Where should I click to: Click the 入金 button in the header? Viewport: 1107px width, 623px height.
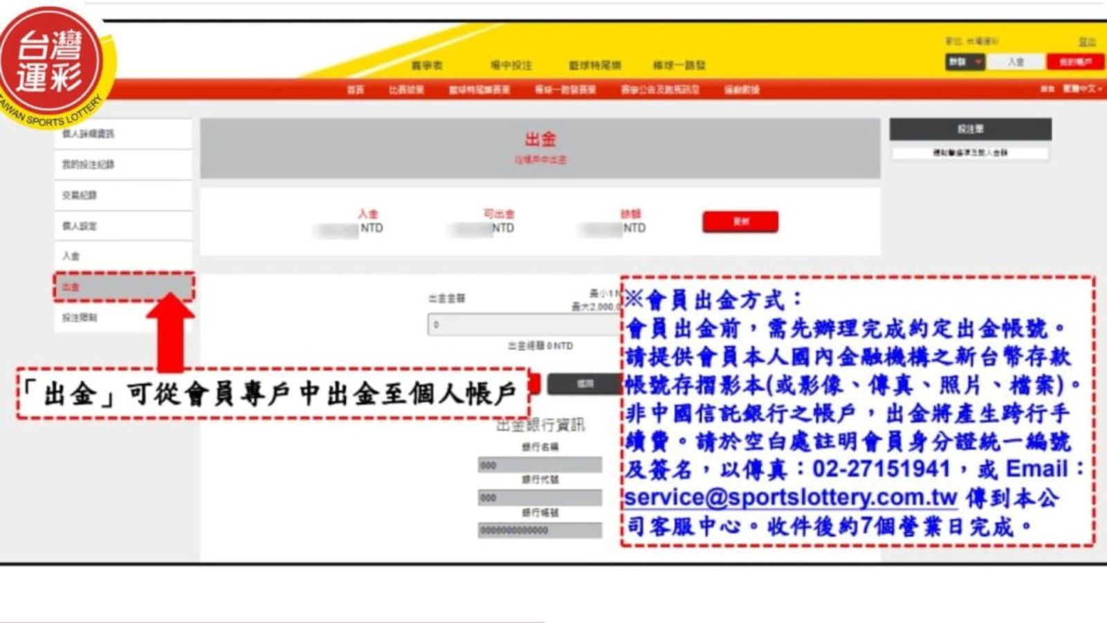(x=1016, y=62)
